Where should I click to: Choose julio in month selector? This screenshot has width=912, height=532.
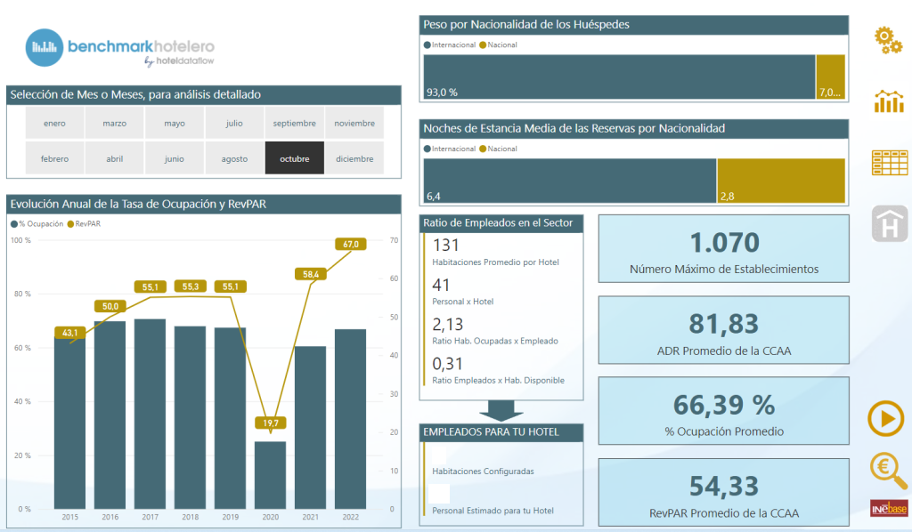[234, 123]
